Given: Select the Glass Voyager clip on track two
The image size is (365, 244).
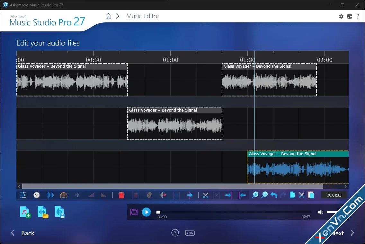Looking at the screenshot, I should pyautogui.click(x=175, y=123).
